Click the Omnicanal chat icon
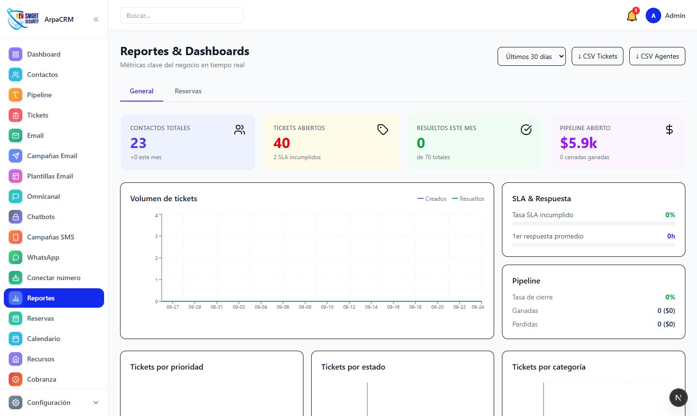This screenshot has height=416, width=697. pyautogui.click(x=15, y=196)
